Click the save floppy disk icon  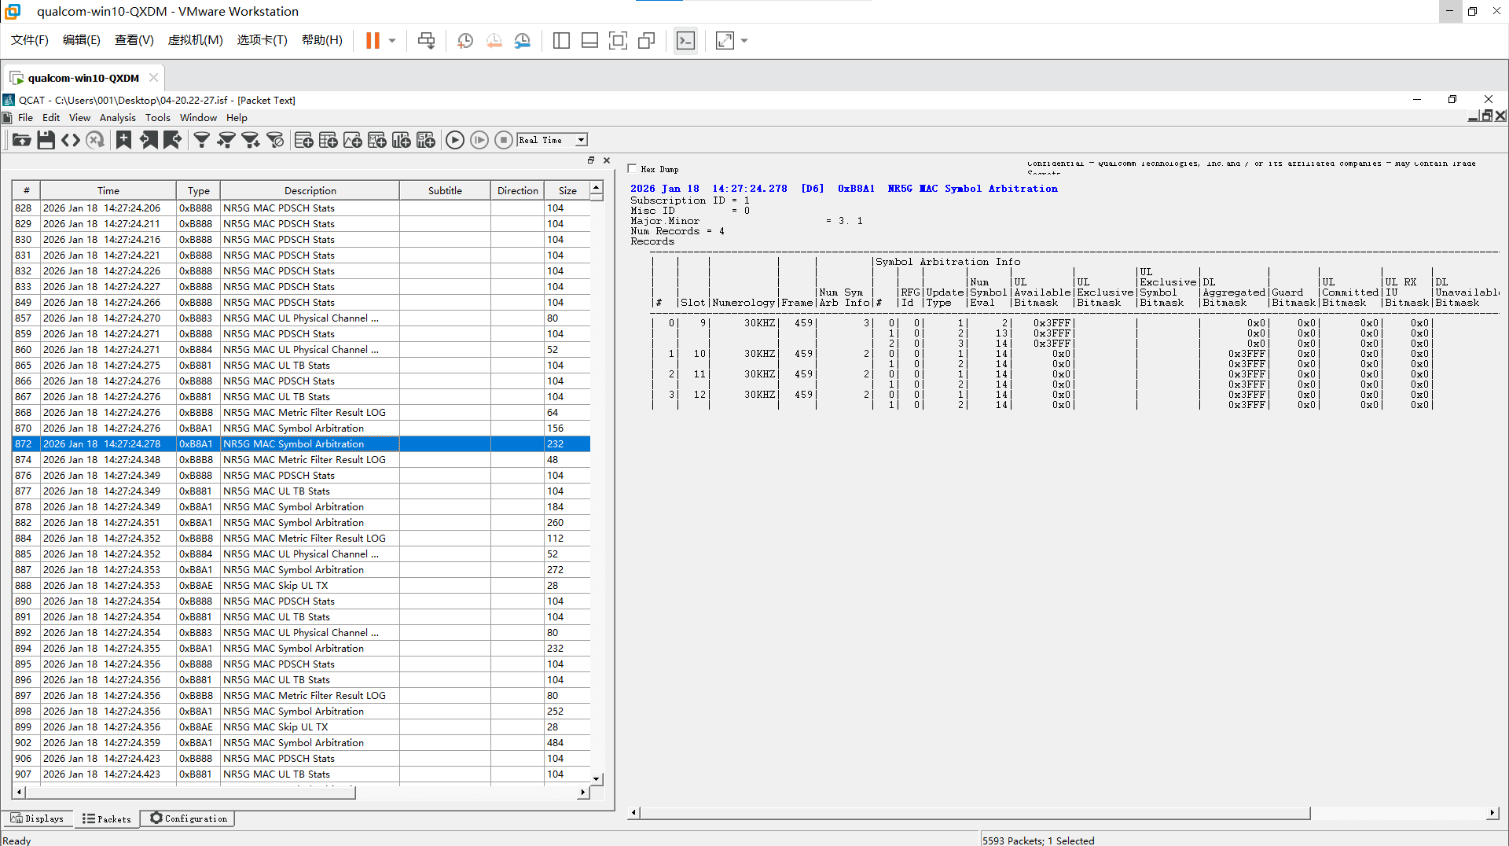46,140
